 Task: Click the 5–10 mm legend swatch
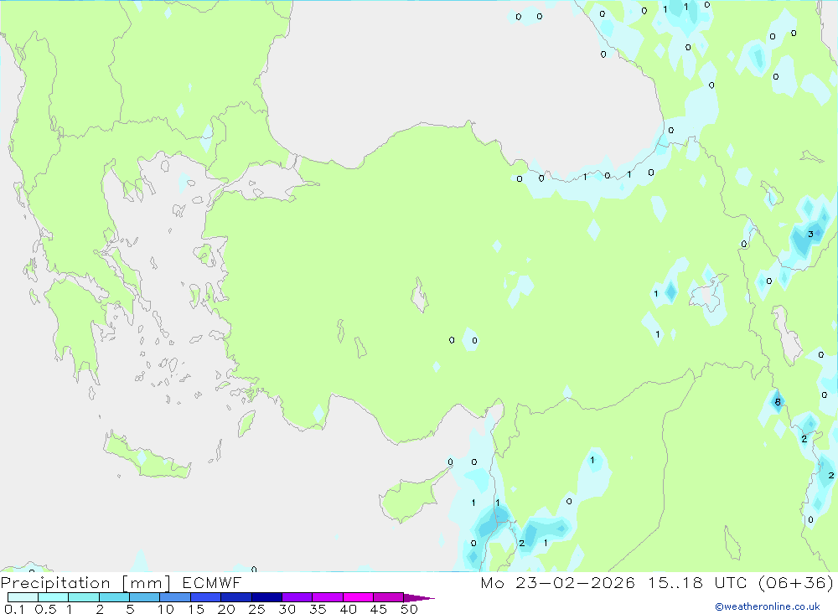144,597
